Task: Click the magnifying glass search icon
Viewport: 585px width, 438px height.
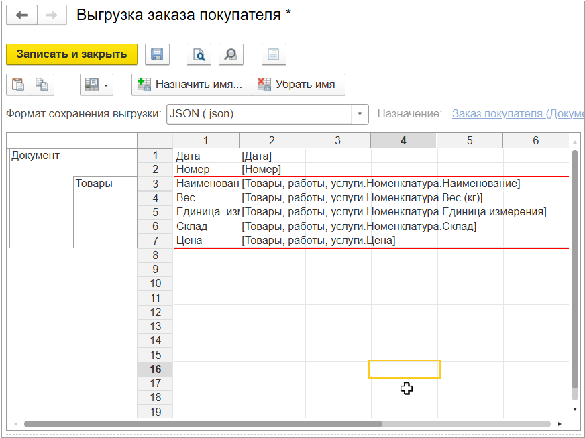Action: pos(230,54)
